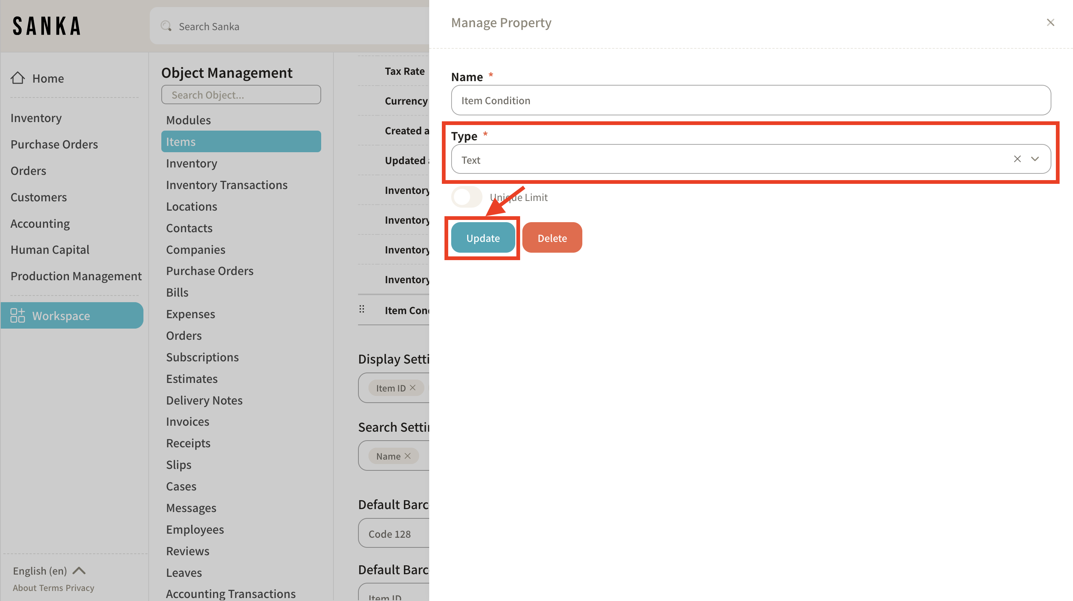
Task: Clear the Type field with X icon
Action: pyautogui.click(x=1017, y=159)
